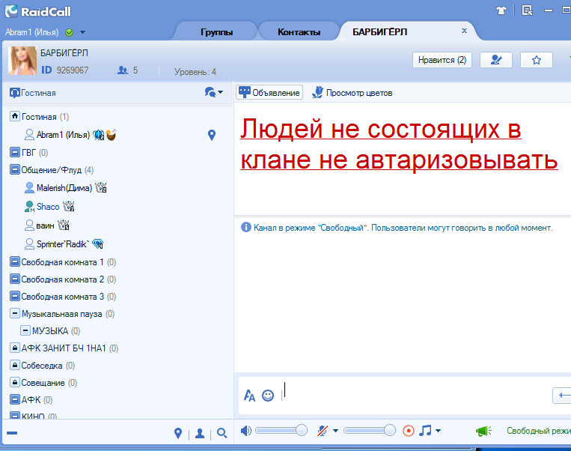Screen dimensions: 571x451
Task: Click the red announcement text link
Action: pos(399,145)
